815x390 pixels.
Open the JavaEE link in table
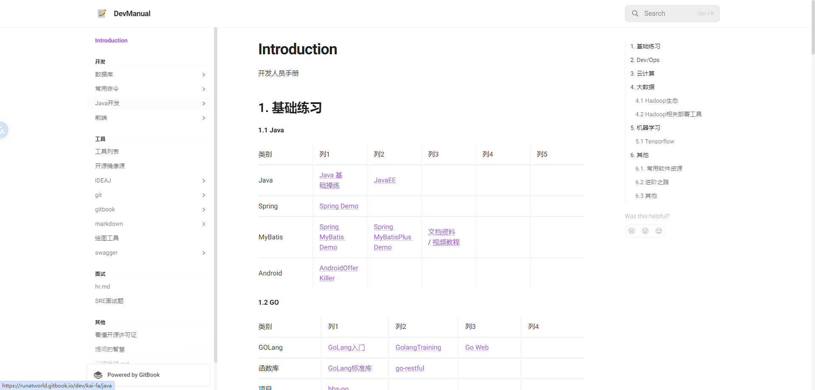pyautogui.click(x=385, y=180)
